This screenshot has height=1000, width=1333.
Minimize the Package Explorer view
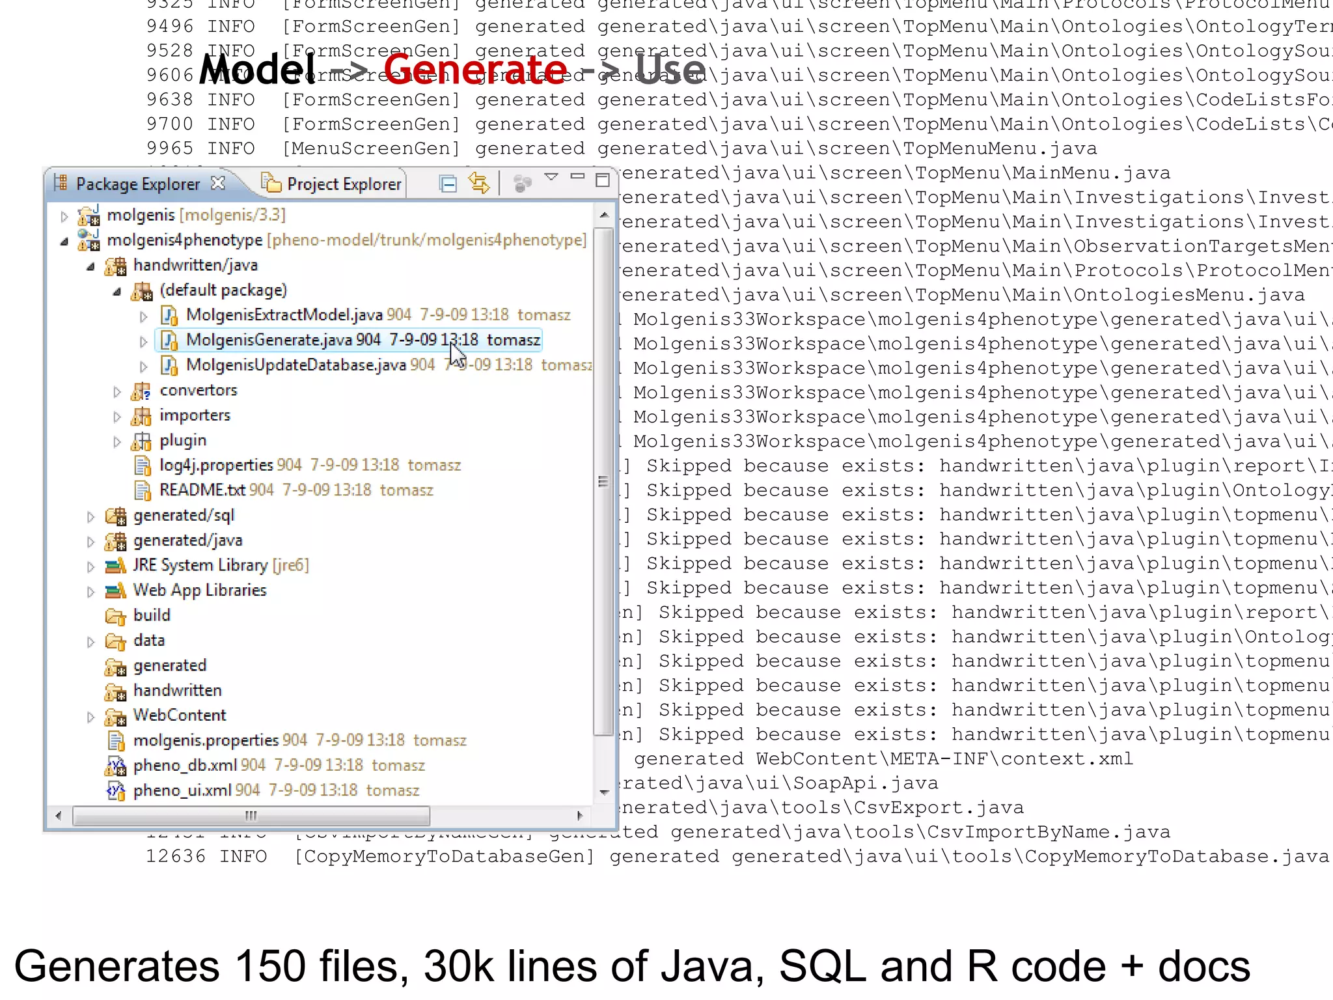577,176
